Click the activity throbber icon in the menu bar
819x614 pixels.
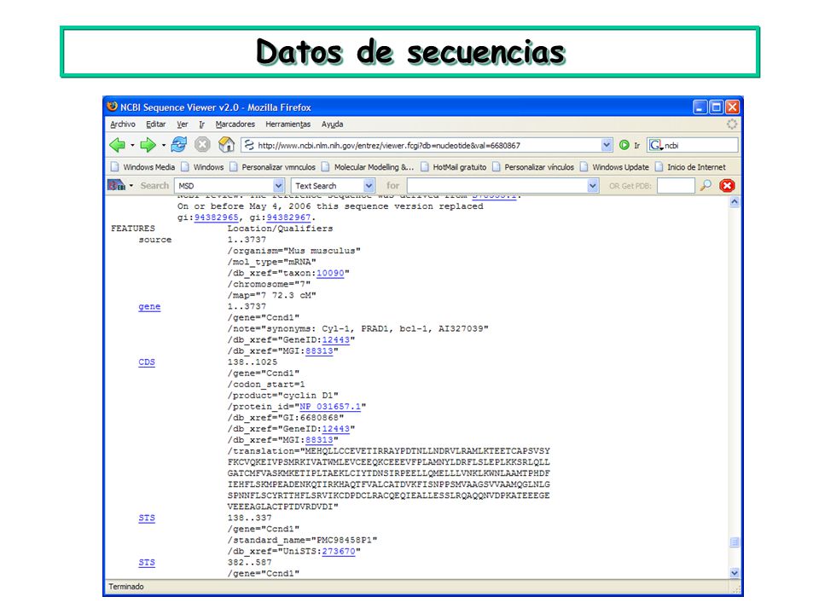[x=732, y=125]
